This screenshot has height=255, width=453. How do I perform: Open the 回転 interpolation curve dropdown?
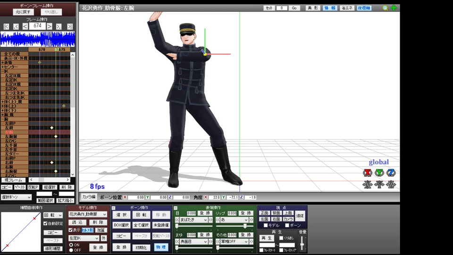coord(53,215)
